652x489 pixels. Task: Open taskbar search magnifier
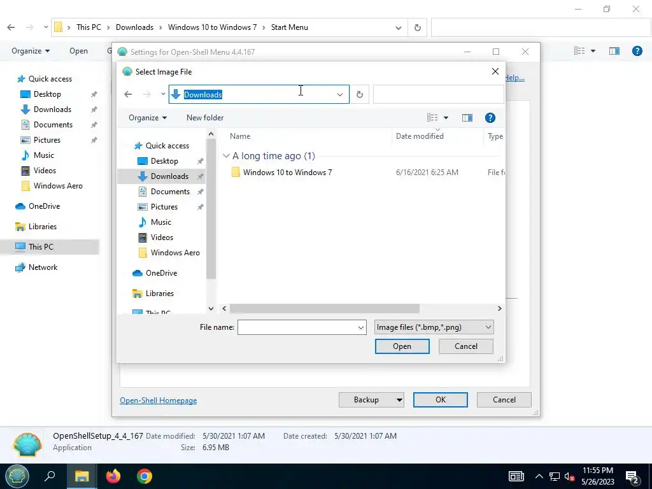(x=50, y=476)
